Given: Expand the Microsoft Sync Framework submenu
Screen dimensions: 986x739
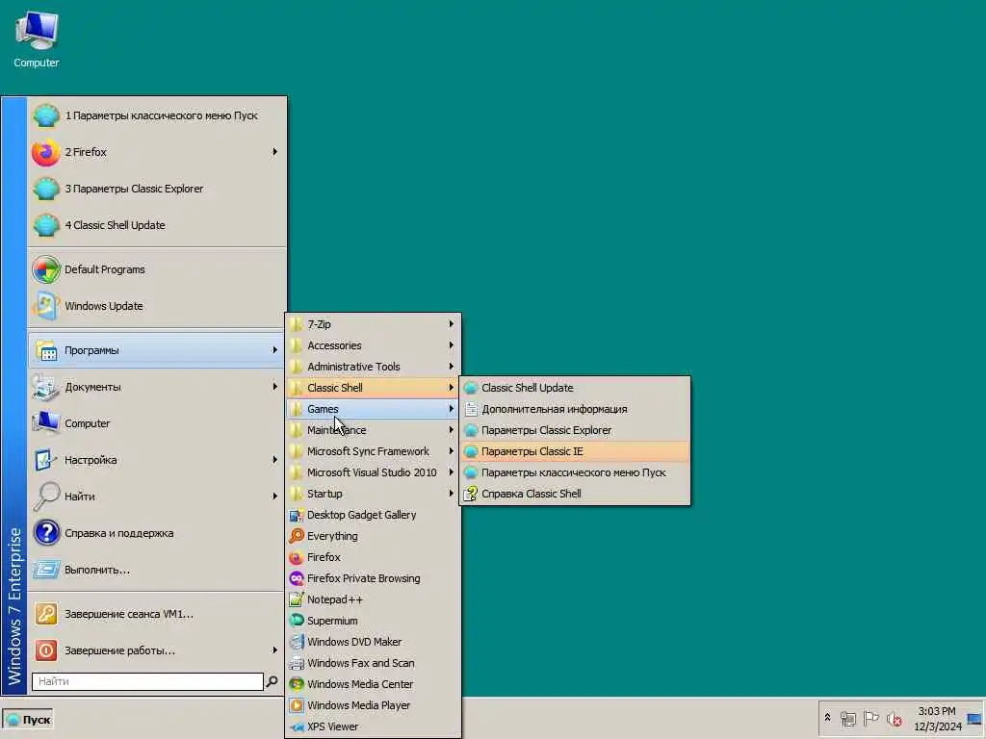Looking at the screenshot, I should tap(374, 451).
